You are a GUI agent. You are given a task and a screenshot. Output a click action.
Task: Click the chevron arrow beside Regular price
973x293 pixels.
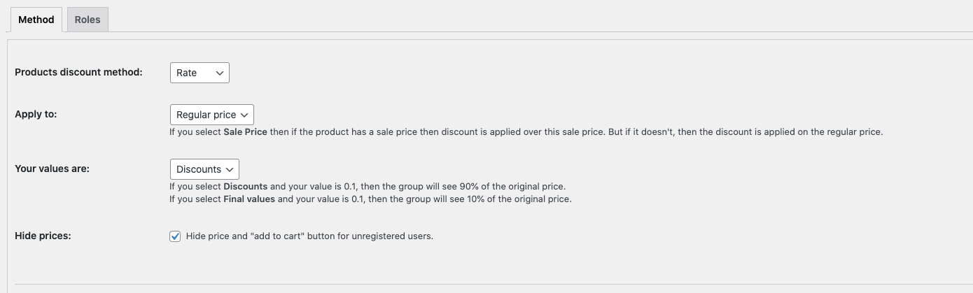(x=244, y=115)
